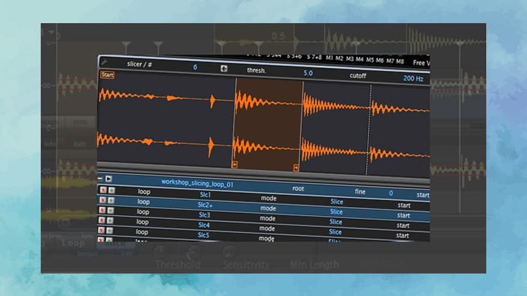527x296 pixels.
Task: Click the thresh. label in slicer bar
Action: pyautogui.click(x=256, y=70)
